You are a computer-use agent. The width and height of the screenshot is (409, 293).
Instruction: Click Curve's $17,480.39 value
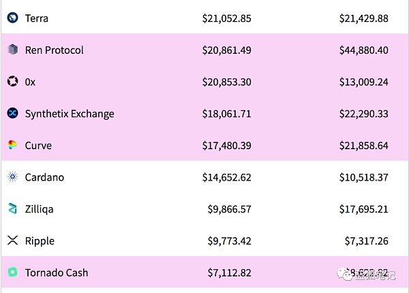click(x=226, y=145)
